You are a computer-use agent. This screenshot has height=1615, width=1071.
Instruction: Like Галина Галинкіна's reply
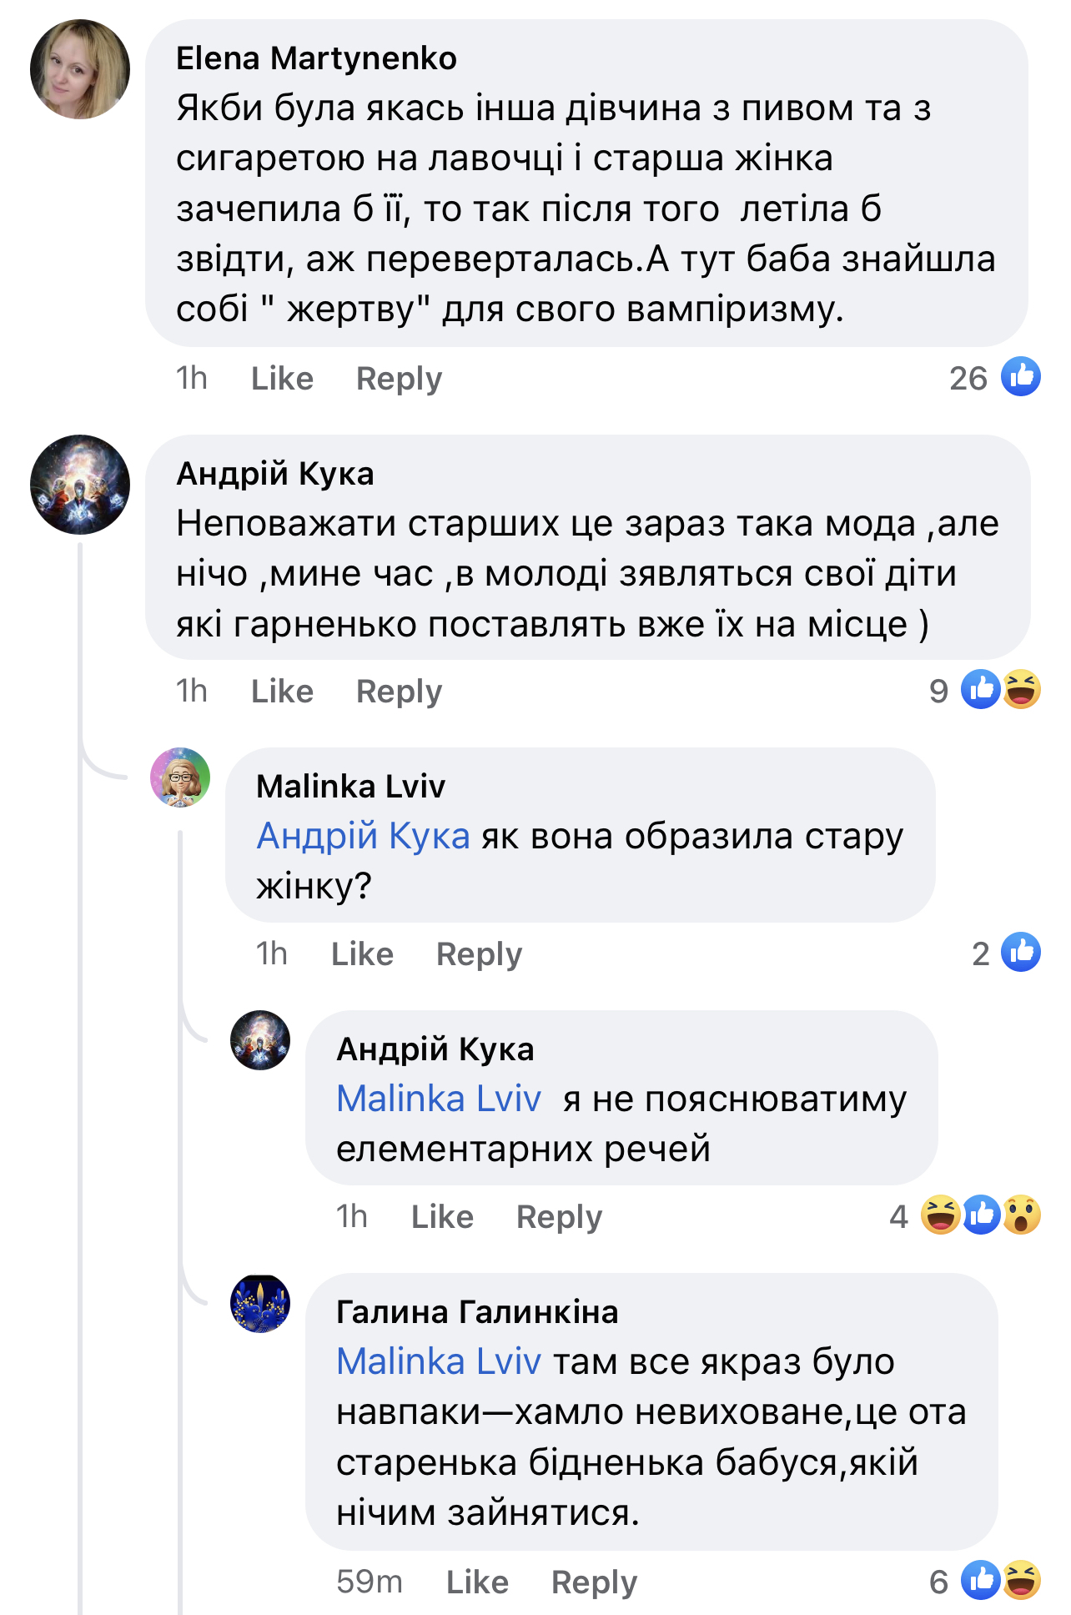[x=477, y=1582]
